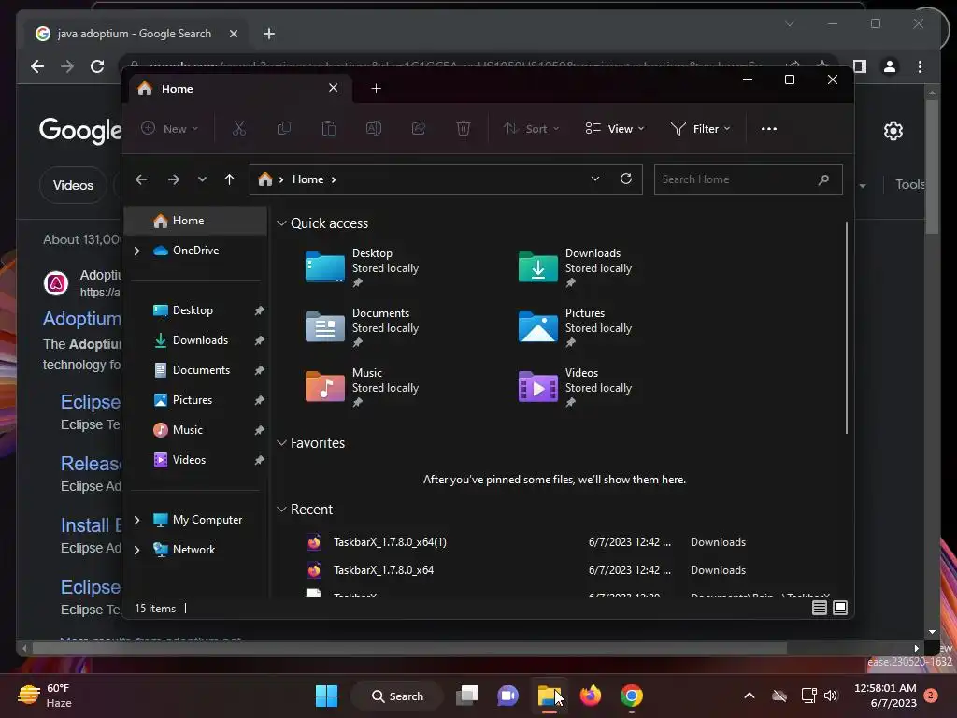Image resolution: width=957 pixels, height=718 pixels.
Task: Expand the OneDrive tree node
Action: coord(136,251)
